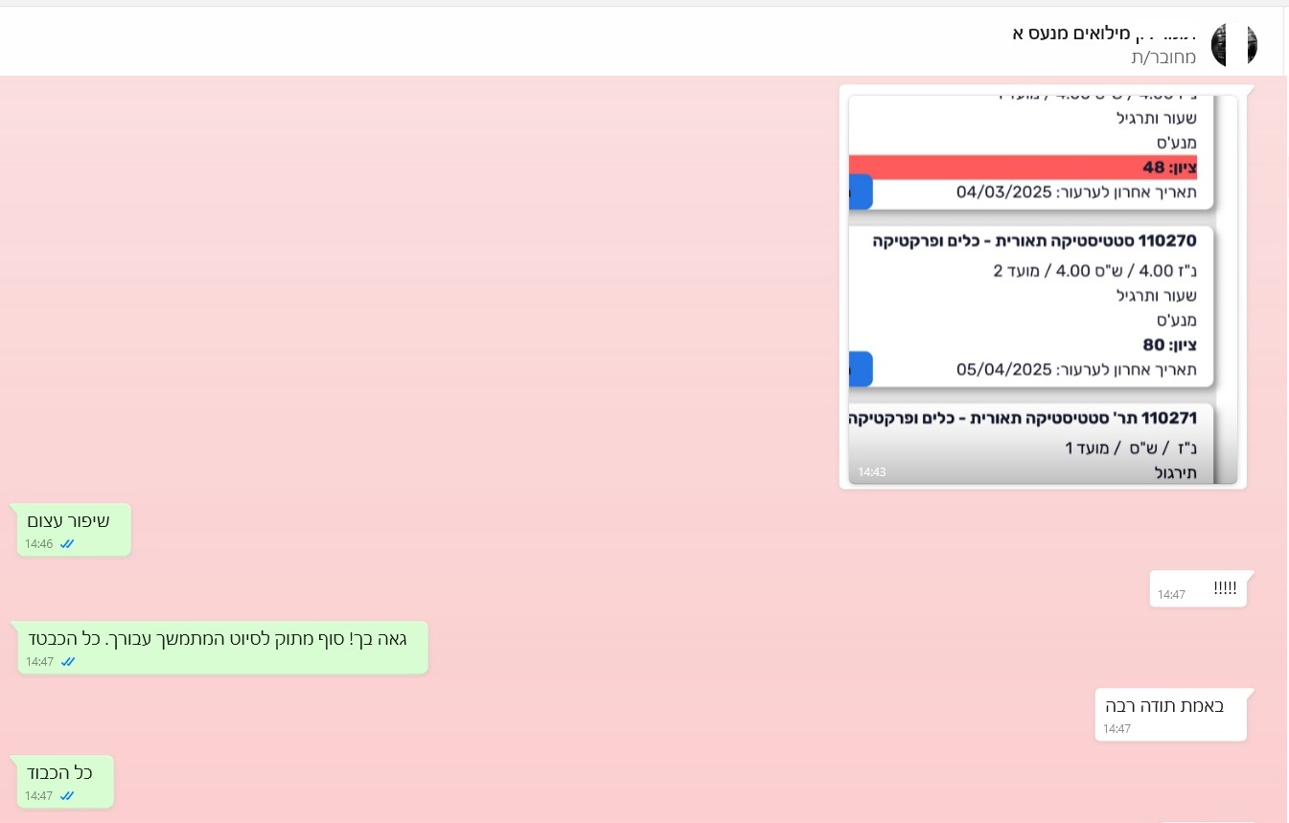Open the contact's profile picture in header
Screen dimensions: 1289x823
click(1233, 44)
